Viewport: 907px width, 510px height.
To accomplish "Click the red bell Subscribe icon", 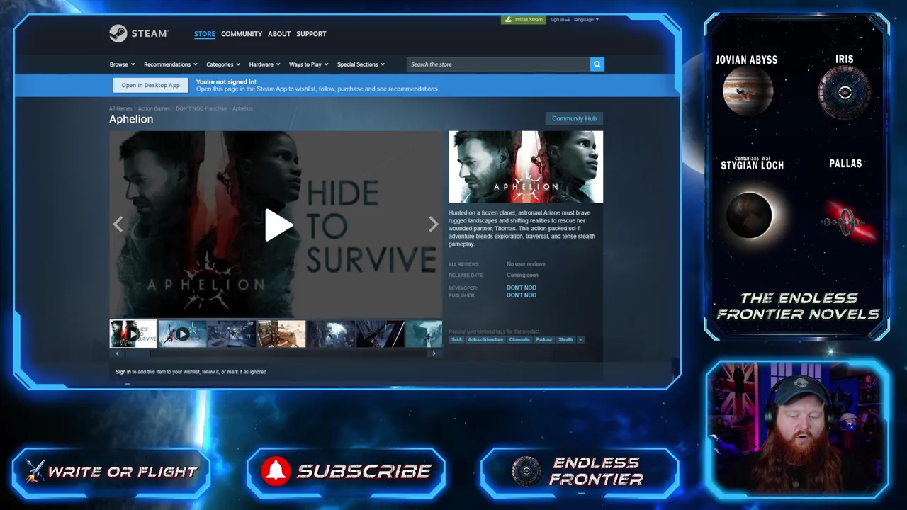I will 276,471.
